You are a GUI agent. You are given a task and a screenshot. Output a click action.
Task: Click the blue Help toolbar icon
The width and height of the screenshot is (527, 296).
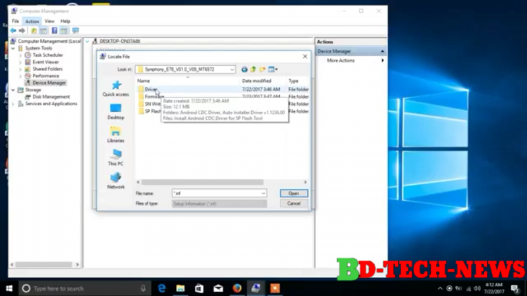(x=54, y=31)
